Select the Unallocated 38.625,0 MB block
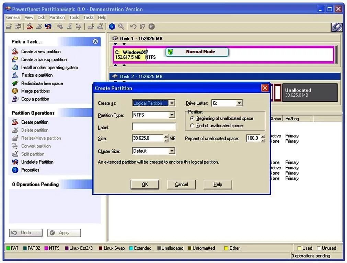The height and width of the screenshot is (263, 347). 310,93
